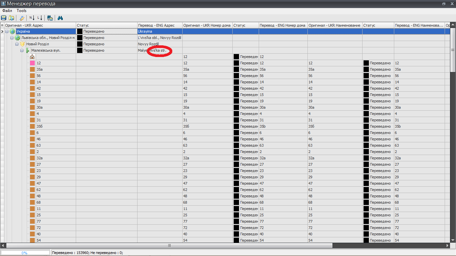Open the Файл menu
This screenshot has height=256, width=456.
tap(7, 11)
